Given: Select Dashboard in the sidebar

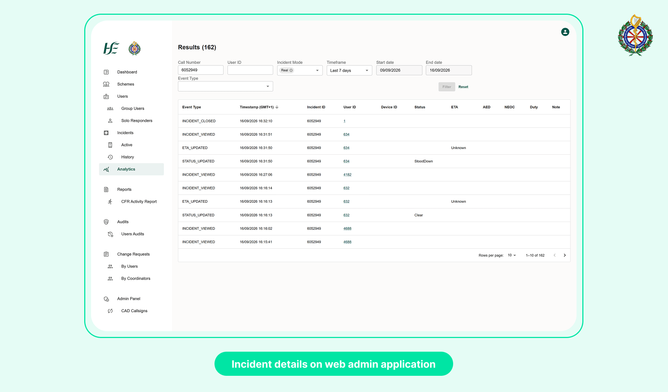Looking at the screenshot, I should 127,72.
